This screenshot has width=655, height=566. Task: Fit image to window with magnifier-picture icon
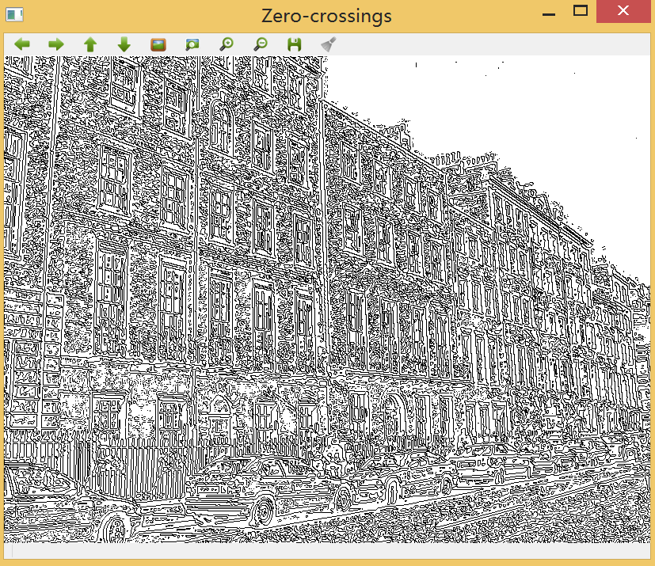click(x=192, y=44)
